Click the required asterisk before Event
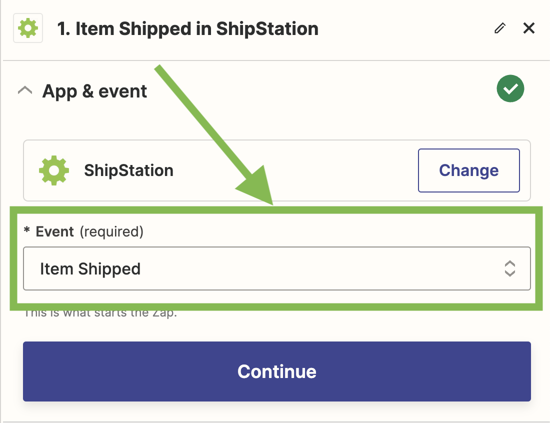This screenshot has width=550, height=423. coord(27,231)
